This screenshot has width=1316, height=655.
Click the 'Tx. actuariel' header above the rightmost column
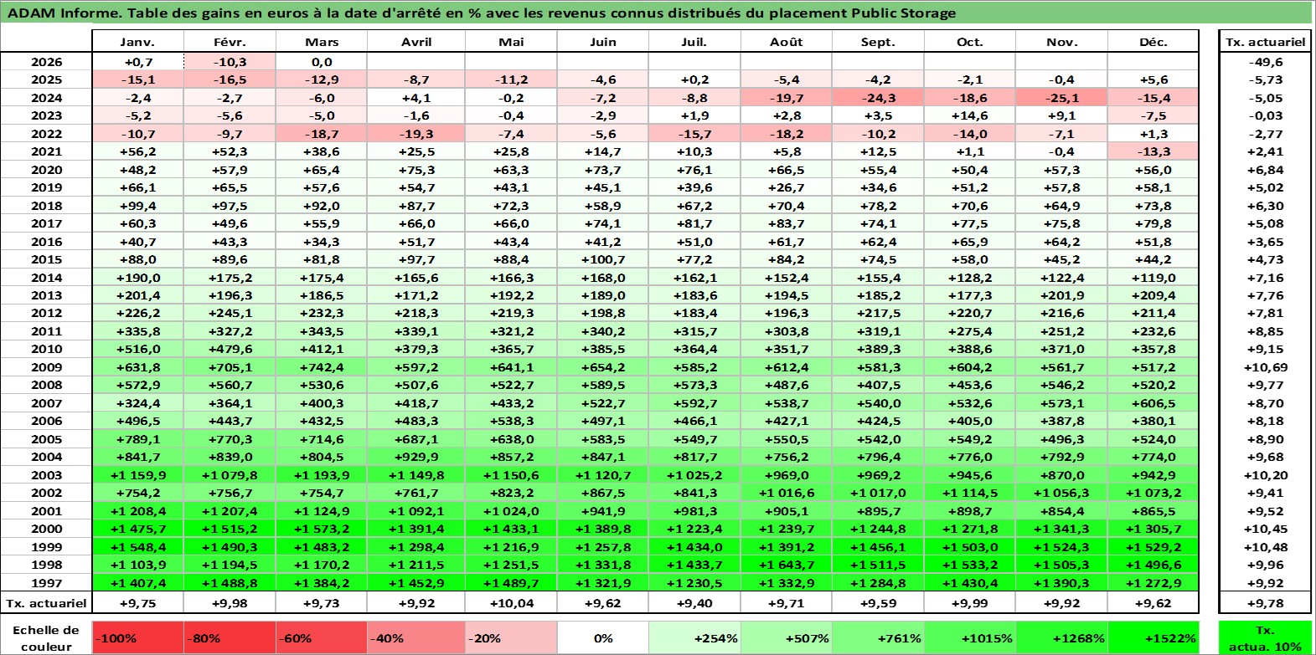coord(1266,42)
